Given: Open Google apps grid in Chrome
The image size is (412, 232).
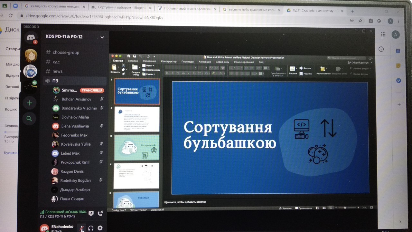Looking at the screenshot, I should 383,34.
